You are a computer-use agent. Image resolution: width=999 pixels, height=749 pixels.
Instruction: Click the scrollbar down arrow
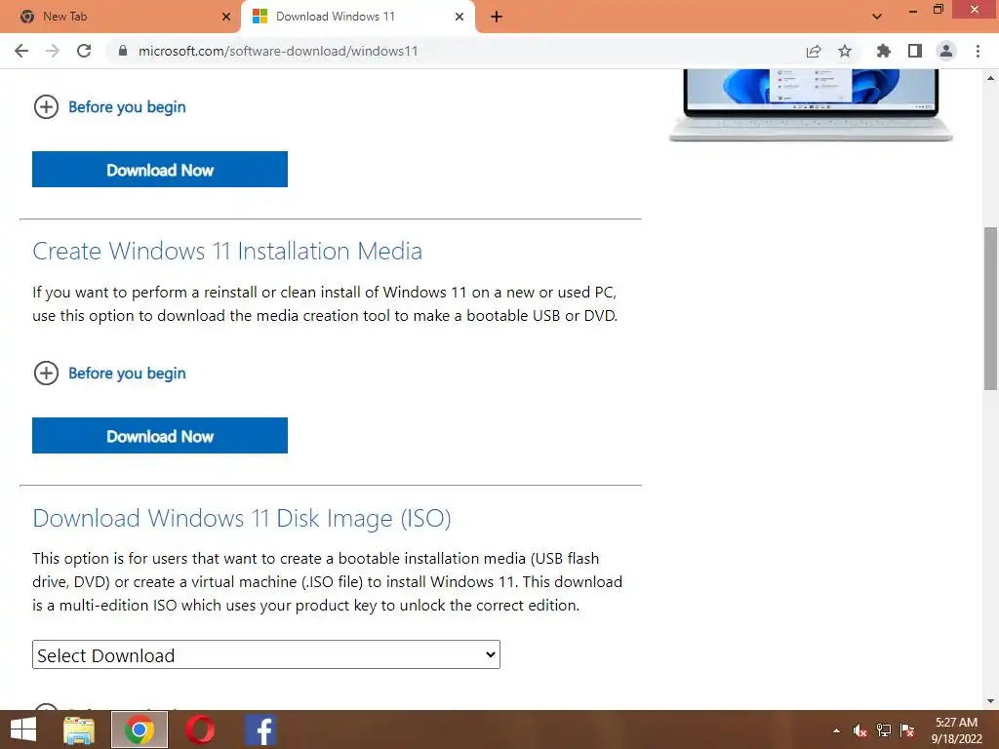(x=991, y=701)
